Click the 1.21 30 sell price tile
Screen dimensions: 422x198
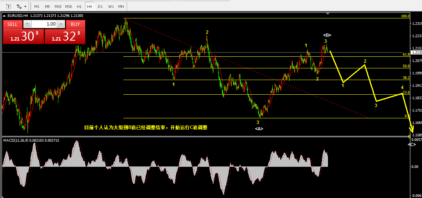pos(23,36)
